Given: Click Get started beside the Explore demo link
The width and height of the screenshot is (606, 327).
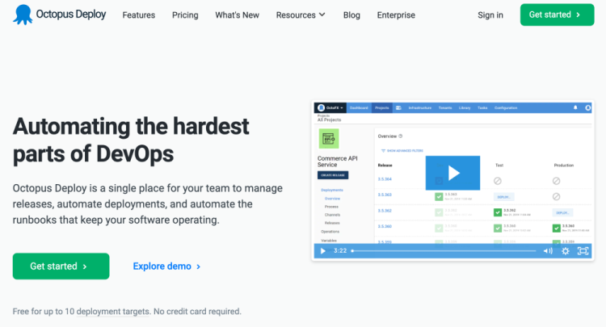Looking at the screenshot, I should 61,266.
